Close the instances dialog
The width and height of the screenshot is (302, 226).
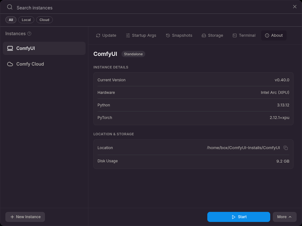pos(294,7)
